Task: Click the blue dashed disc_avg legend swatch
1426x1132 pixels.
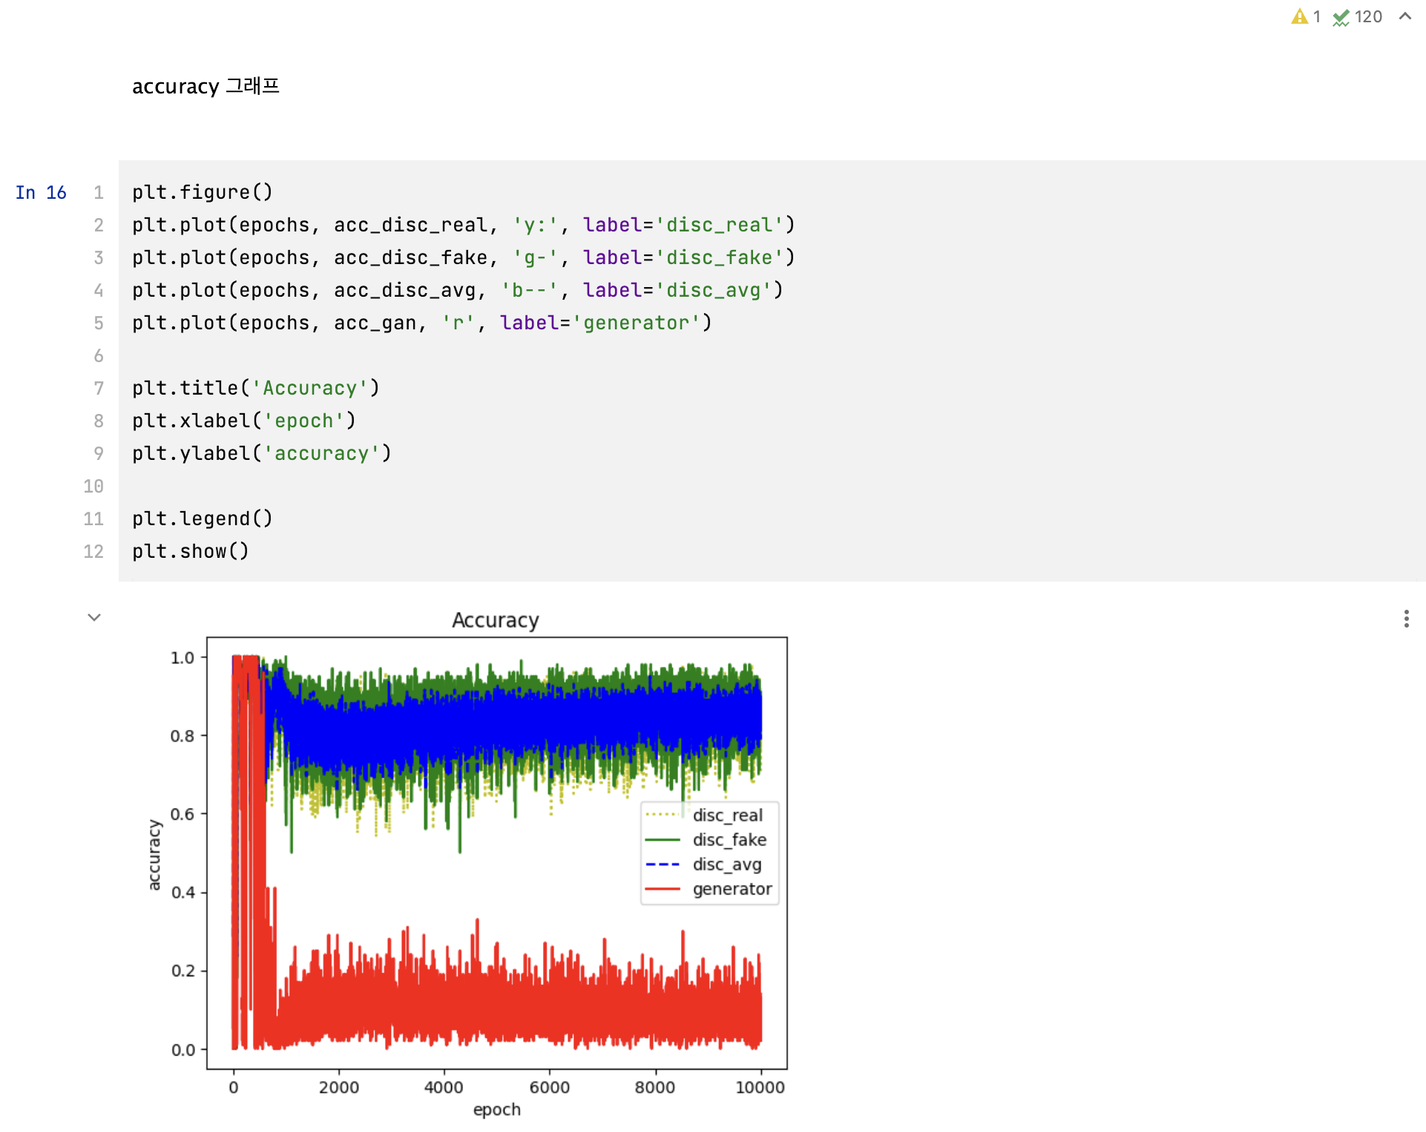Action: tap(663, 864)
